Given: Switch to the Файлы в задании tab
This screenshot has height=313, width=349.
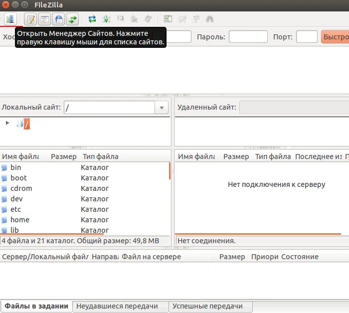Looking at the screenshot, I should tap(36, 306).
